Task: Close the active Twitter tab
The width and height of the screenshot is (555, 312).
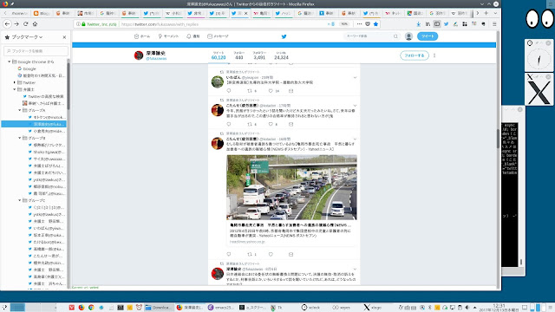Action: coord(246,13)
